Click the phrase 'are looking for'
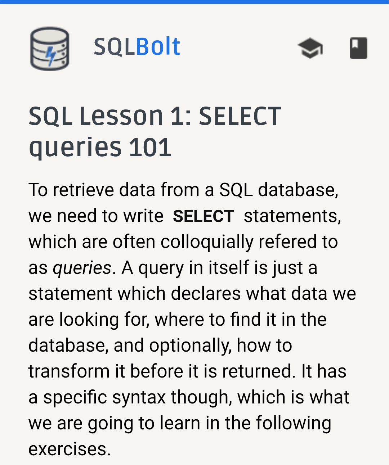Image resolution: width=389 pixels, height=465 pixels. point(89,320)
